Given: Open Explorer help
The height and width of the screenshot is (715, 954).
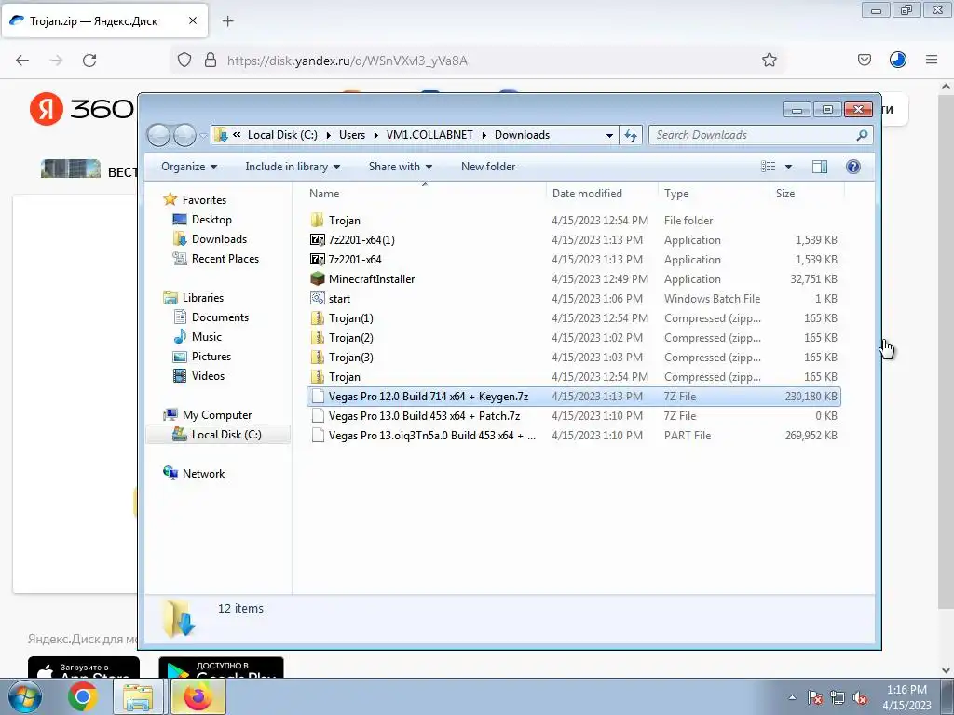Looking at the screenshot, I should click(853, 167).
